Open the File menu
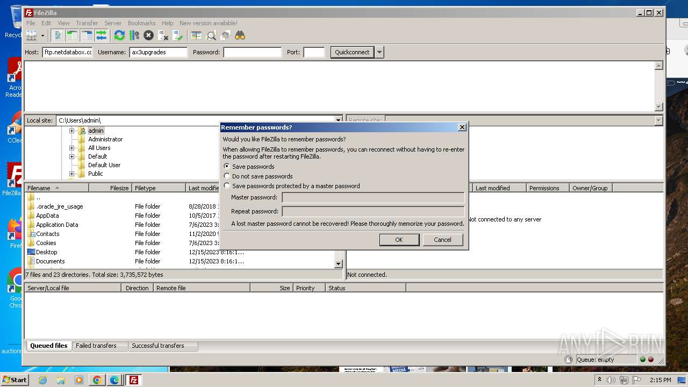The height and width of the screenshot is (387, 688). point(31,23)
